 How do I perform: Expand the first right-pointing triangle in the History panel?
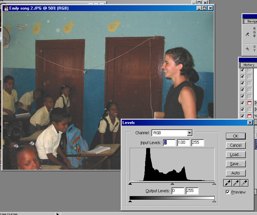256,103
